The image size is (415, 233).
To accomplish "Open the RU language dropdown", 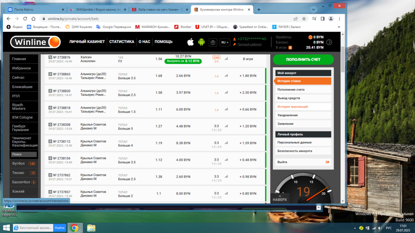I will [x=225, y=42].
